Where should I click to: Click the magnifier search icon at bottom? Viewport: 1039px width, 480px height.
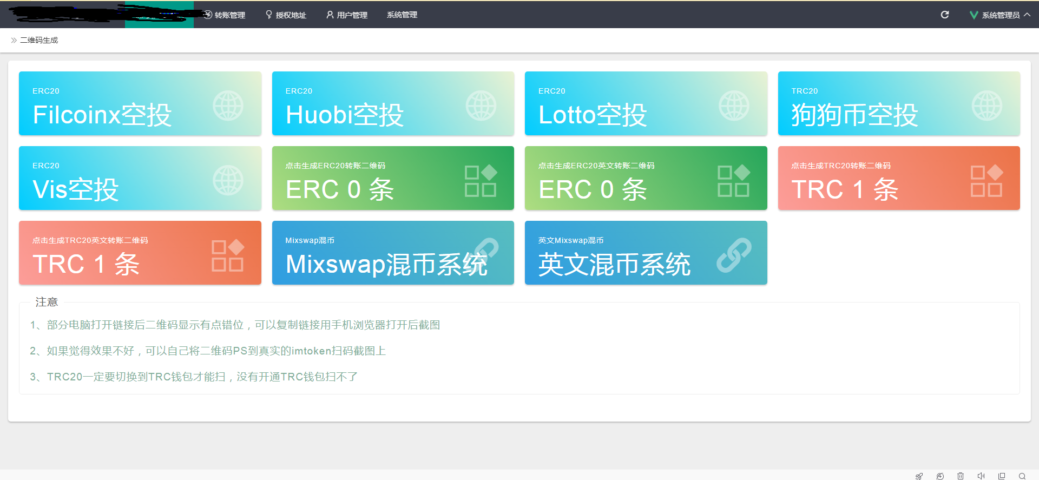click(1022, 476)
